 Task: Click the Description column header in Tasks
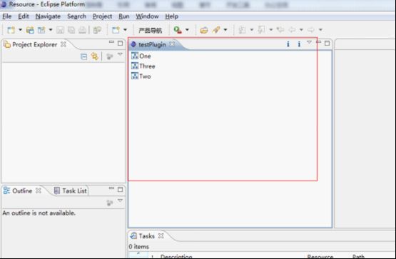[x=176, y=256]
